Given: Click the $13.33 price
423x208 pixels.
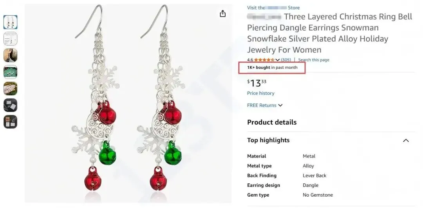Looking at the screenshot, I should (257, 83).
